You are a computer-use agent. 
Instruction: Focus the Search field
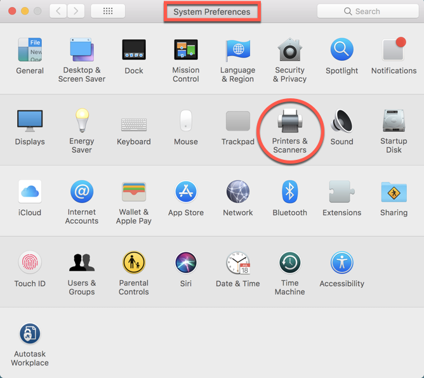tap(368, 11)
